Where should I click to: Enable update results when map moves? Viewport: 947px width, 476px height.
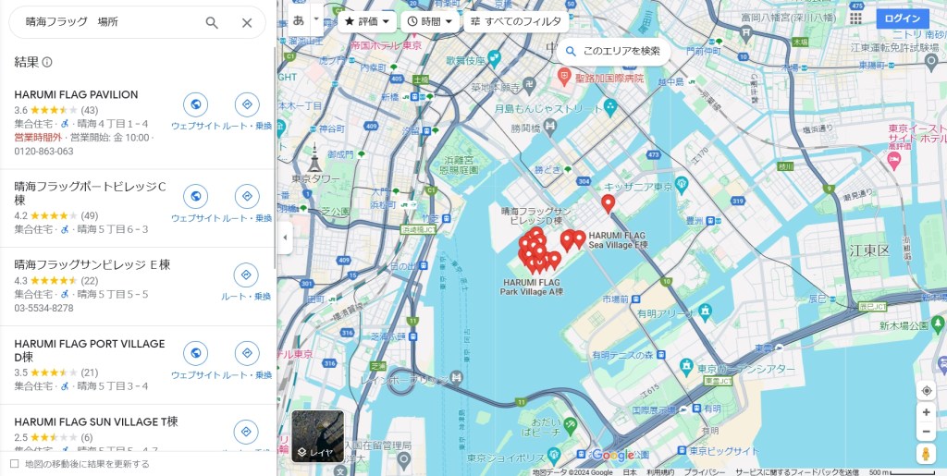14,464
